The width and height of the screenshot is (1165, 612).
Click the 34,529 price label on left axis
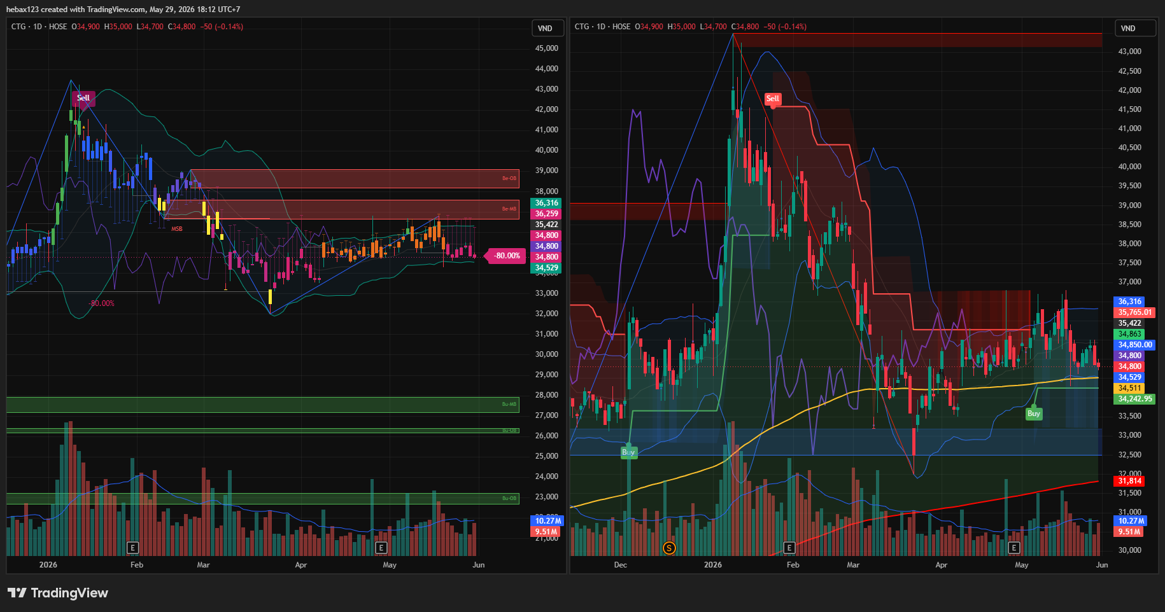click(x=546, y=268)
